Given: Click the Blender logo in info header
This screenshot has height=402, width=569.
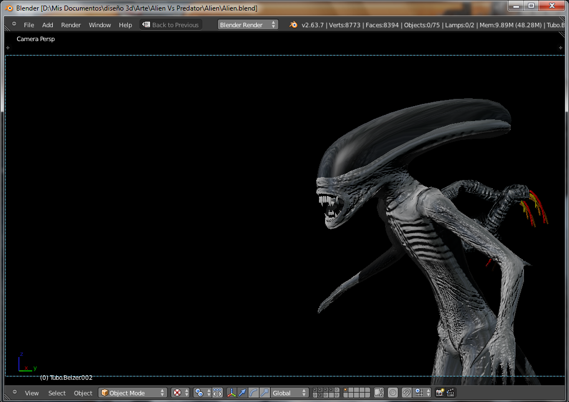Looking at the screenshot, I should click(x=293, y=25).
